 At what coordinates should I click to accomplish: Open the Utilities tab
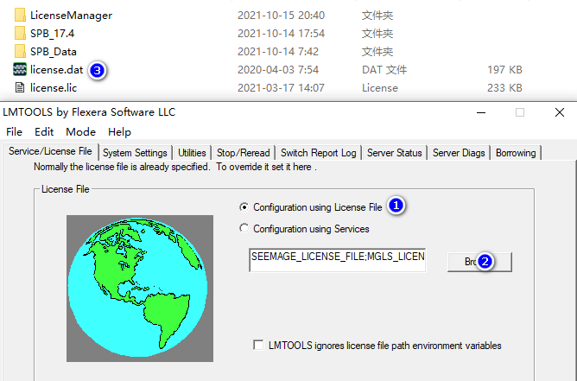192,153
